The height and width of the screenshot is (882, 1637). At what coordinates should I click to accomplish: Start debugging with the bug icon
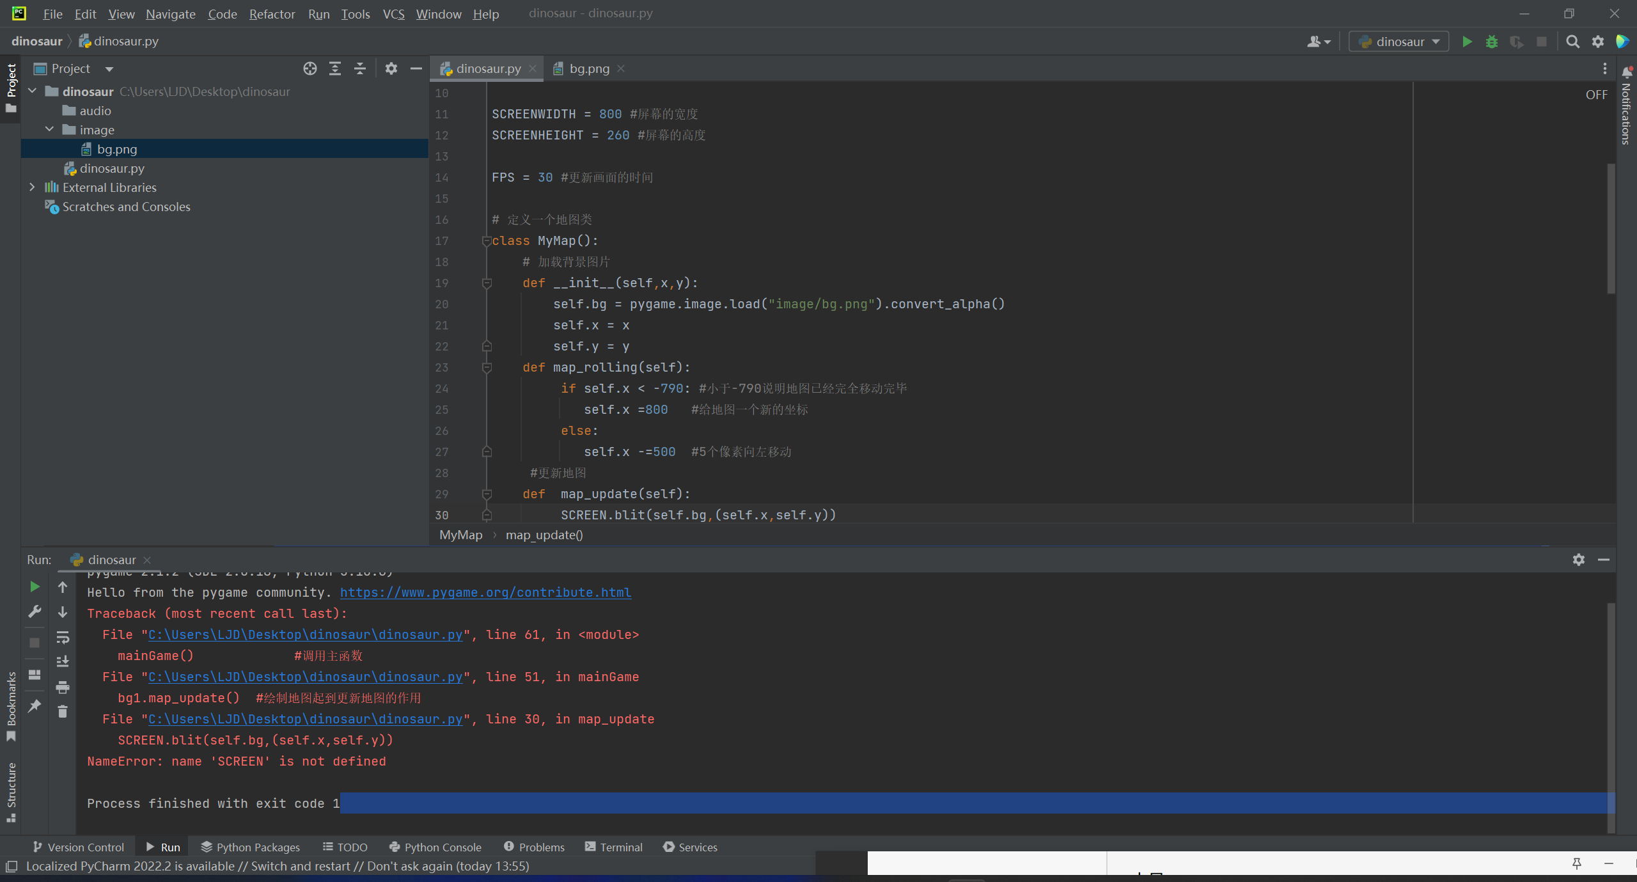[x=1492, y=42]
